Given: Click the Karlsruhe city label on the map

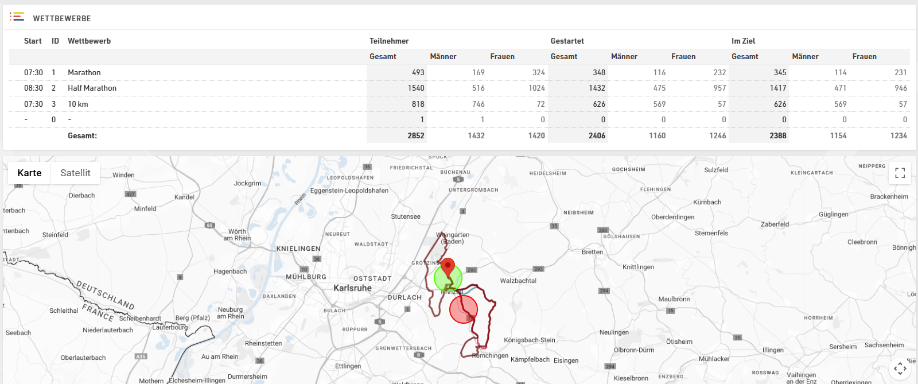Looking at the screenshot, I should coord(352,288).
